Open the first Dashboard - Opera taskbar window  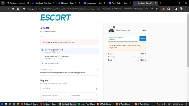click(x=29, y=104)
